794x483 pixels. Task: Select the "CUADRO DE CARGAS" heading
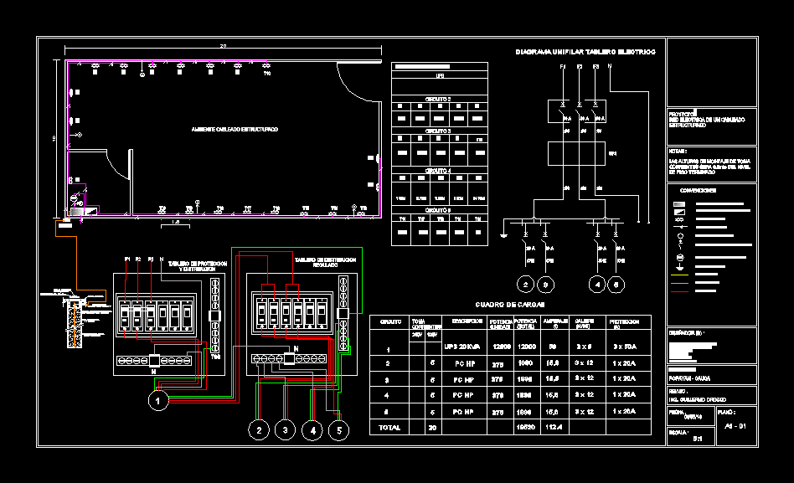coord(510,305)
